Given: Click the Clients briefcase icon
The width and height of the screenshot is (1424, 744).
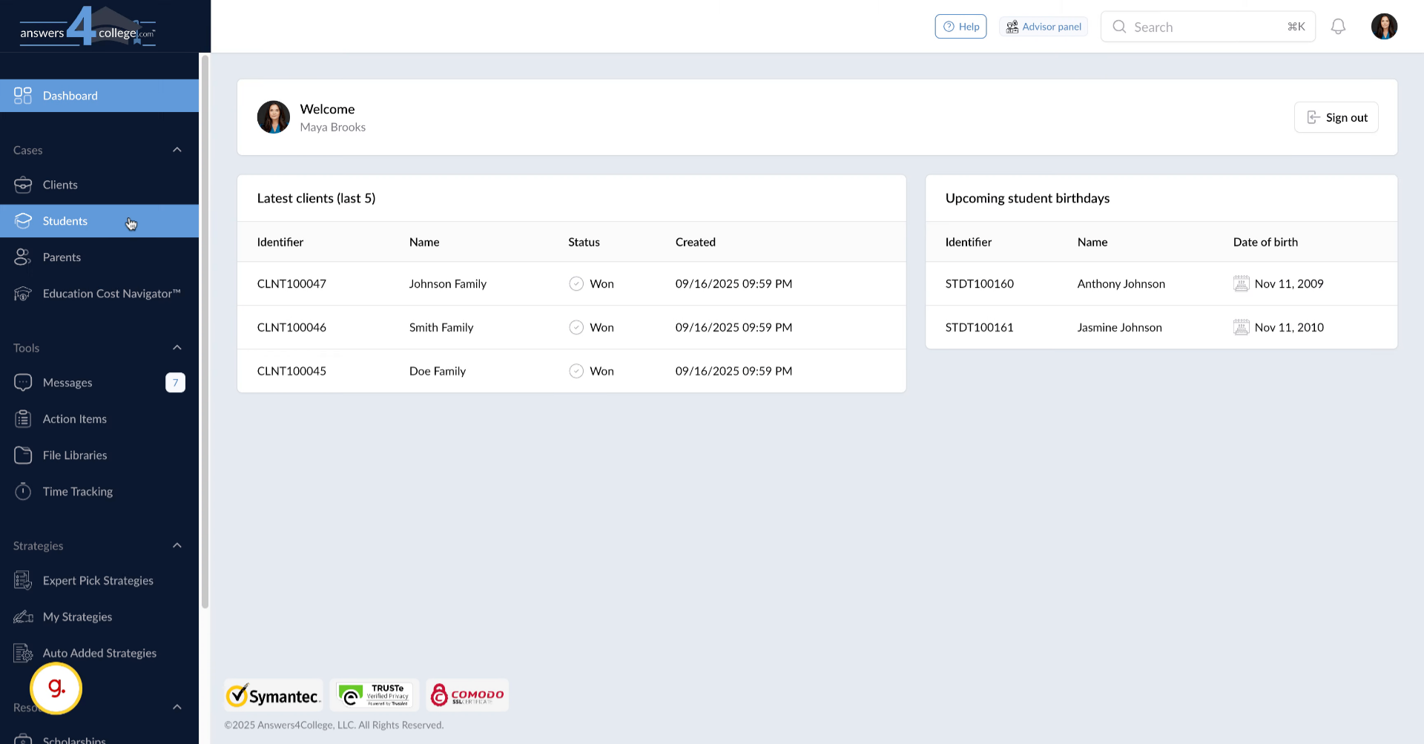Looking at the screenshot, I should (x=23, y=185).
